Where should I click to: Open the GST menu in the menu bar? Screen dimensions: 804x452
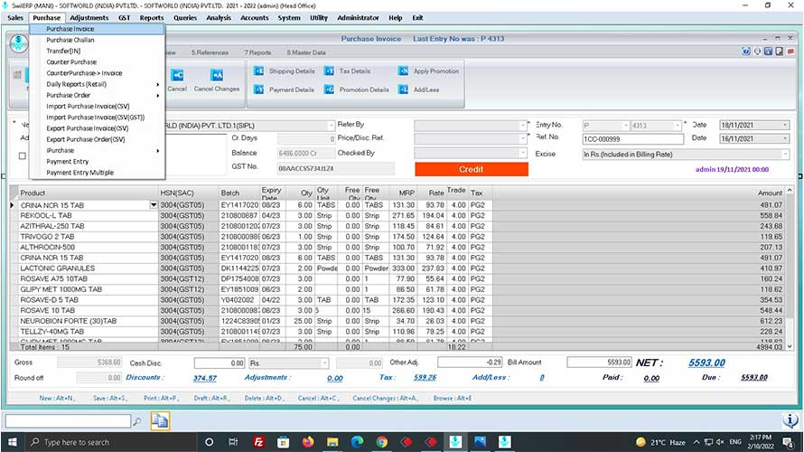tap(126, 18)
